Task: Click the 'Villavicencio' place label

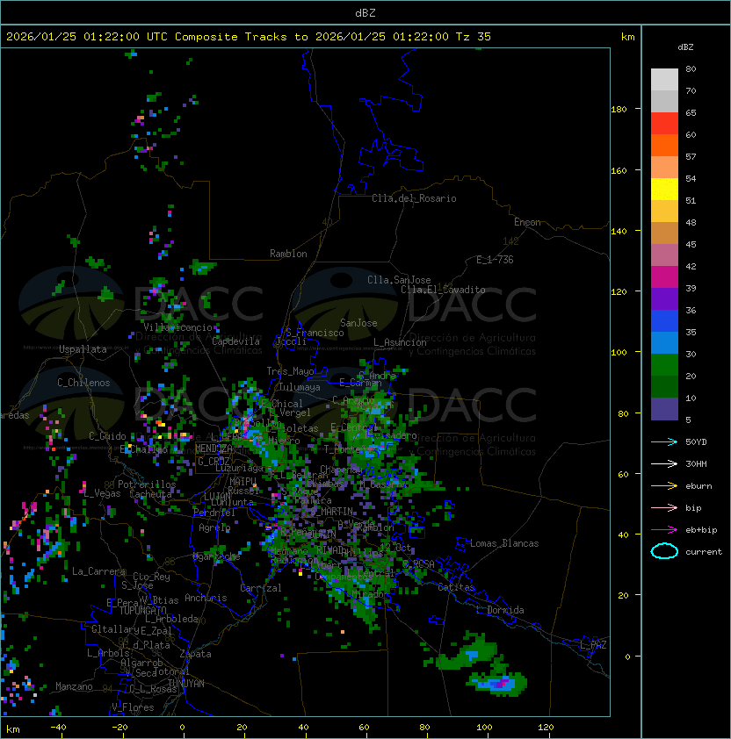Action: [177, 327]
